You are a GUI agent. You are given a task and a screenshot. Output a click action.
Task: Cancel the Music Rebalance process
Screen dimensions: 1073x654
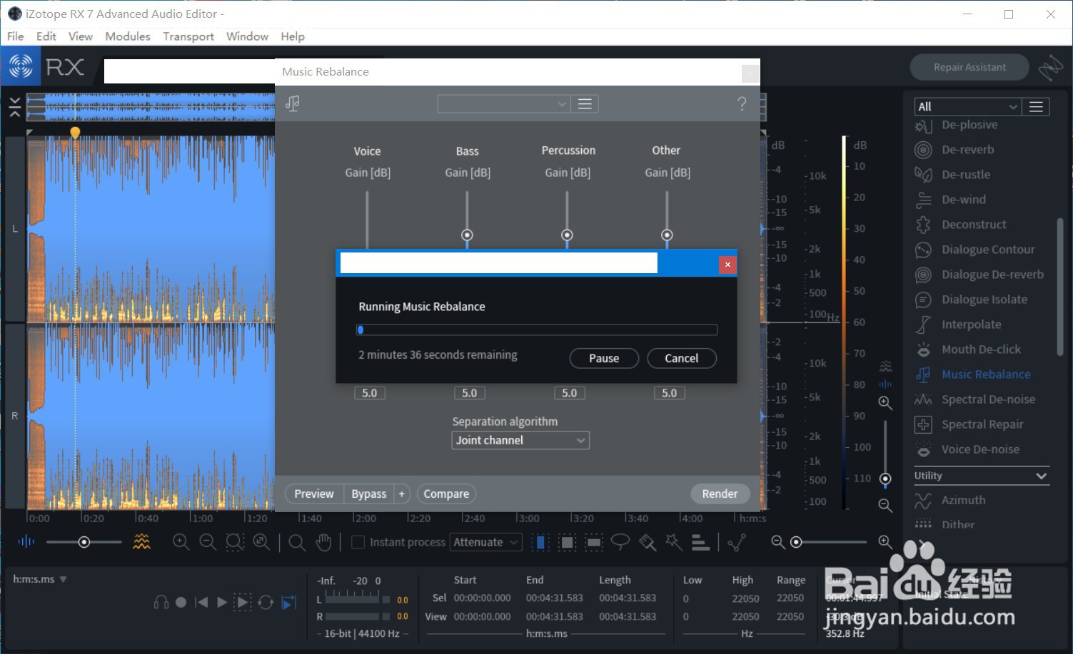tap(682, 358)
